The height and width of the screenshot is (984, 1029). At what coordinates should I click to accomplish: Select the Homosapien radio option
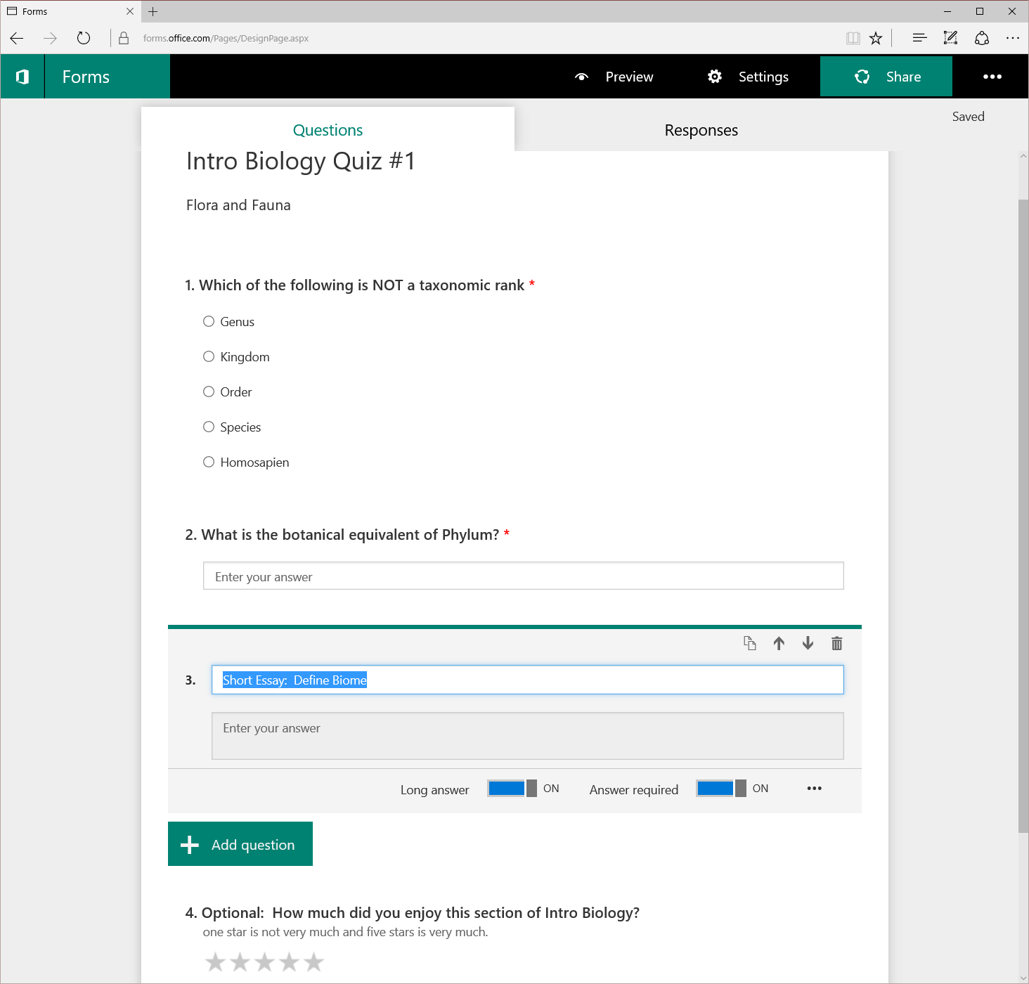point(209,462)
